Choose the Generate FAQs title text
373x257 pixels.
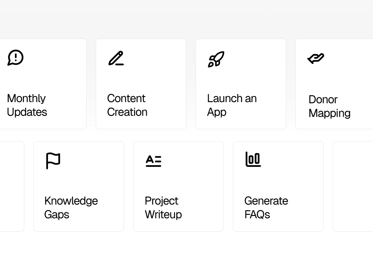pyautogui.click(x=266, y=208)
